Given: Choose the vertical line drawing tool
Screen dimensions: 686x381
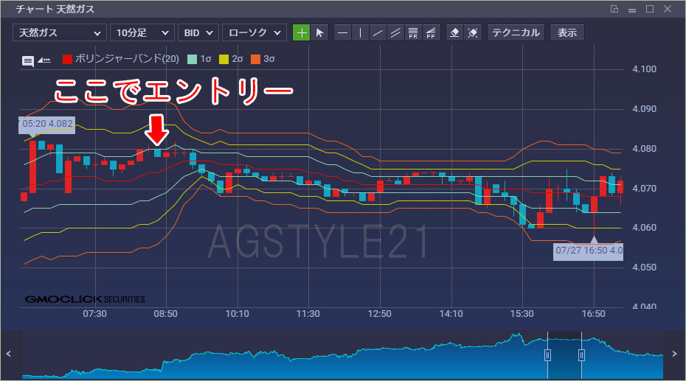Looking at the screenshot, I should (x=360, y=33).
